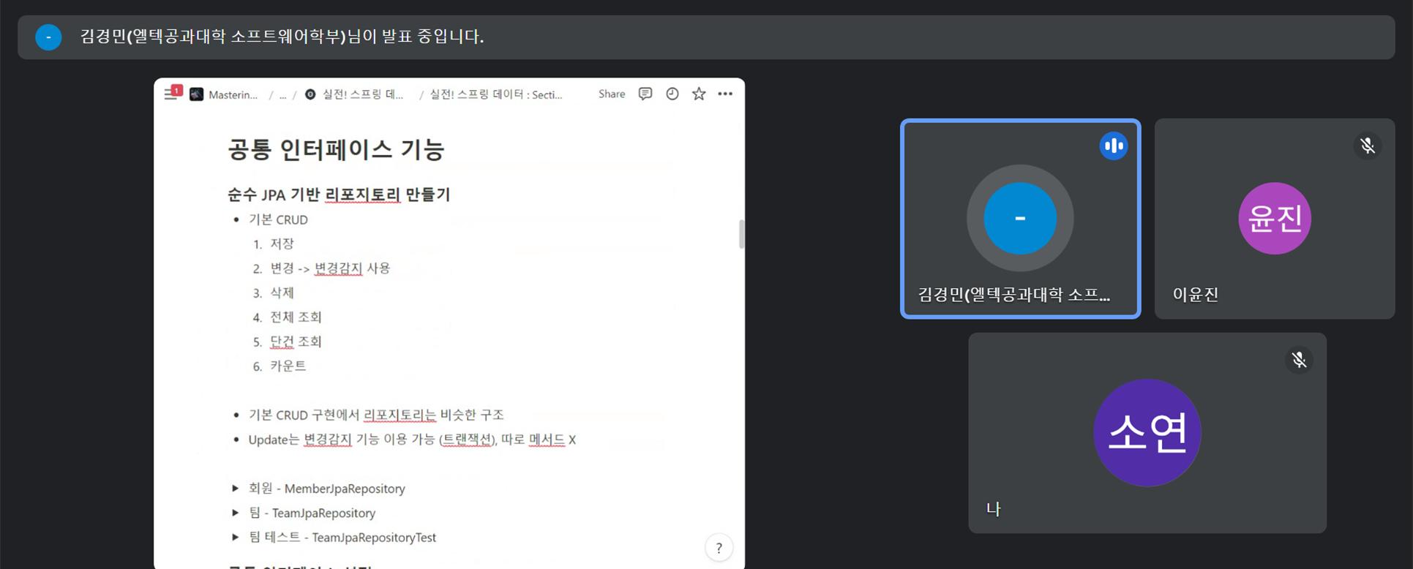Open the collapsed ... breadcrumb
Image resolution: width=1413 pixels, height=569 pixels.
(282, 94)
